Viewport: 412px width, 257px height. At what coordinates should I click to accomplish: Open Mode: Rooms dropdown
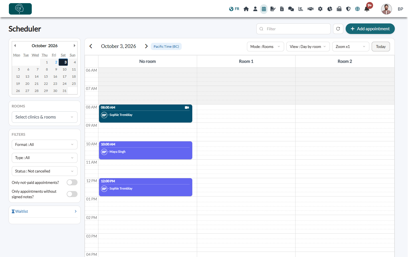265,47
